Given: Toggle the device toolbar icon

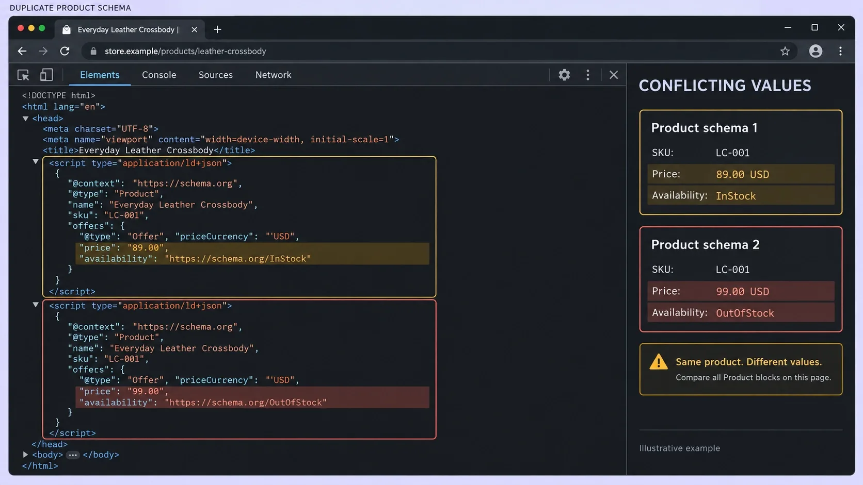Looking at the screenshot, I should [46, 75].
